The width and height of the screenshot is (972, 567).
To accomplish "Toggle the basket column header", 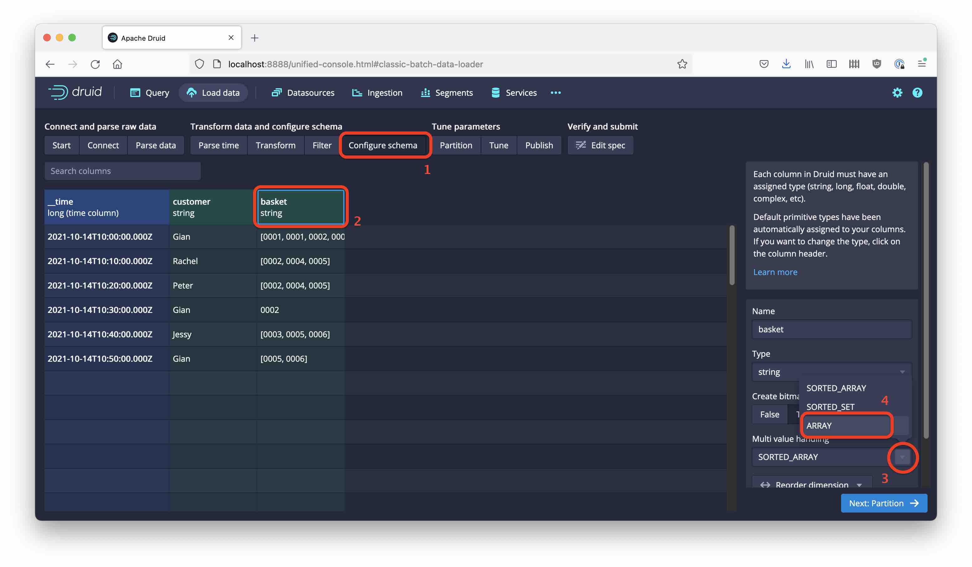I will click(x=301, y=207).
